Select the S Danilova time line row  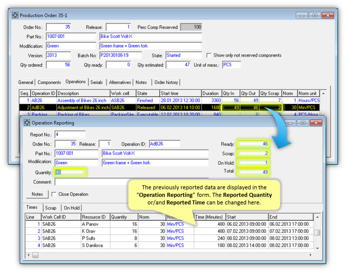click(169, 245)
